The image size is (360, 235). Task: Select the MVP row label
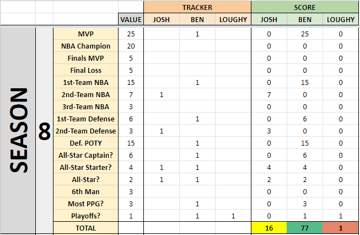85,34
